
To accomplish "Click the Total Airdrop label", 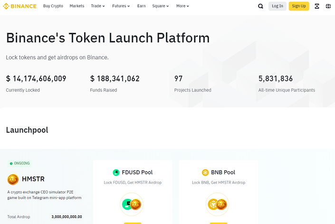I will [x=19, y=217].
